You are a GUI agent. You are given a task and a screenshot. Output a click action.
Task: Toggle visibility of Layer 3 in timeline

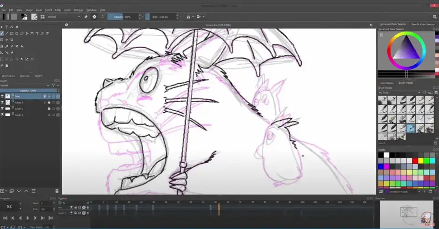(x=71, y=213)
